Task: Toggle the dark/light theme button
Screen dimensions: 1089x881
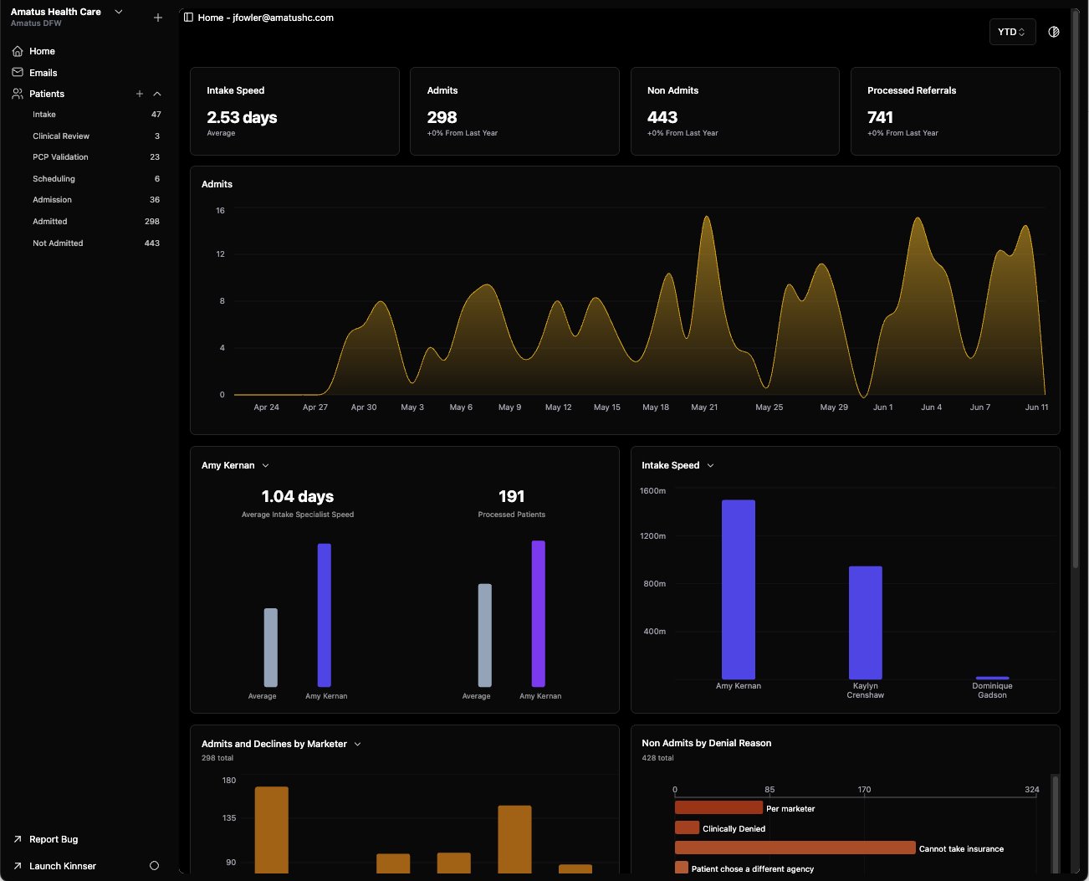Action: 1054,32
